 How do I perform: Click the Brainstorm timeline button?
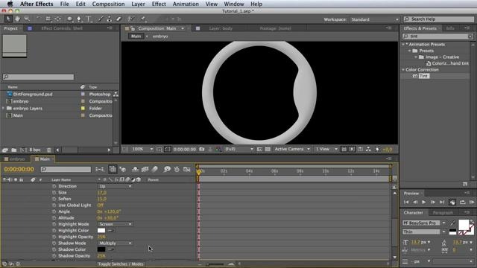click(x=167, y=169)
